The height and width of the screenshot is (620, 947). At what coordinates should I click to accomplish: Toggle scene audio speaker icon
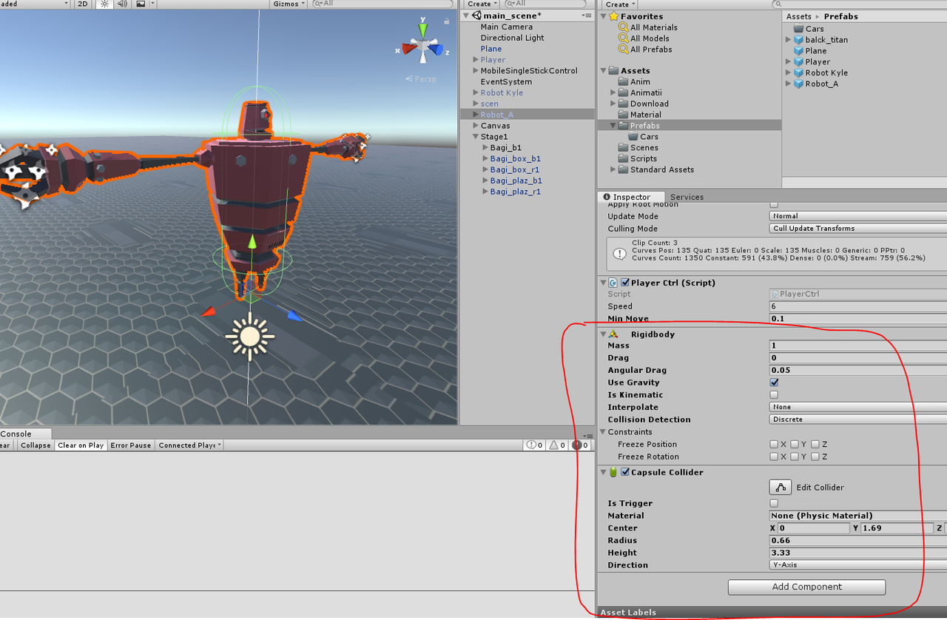click(x=122, y=4)
